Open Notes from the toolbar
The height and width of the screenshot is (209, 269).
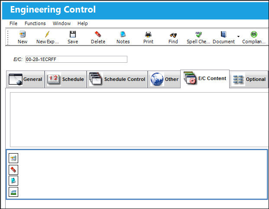click(123, 34)
